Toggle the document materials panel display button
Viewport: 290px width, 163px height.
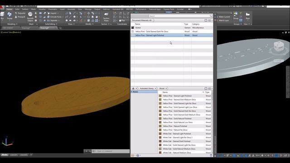click(x=206, y=20)
